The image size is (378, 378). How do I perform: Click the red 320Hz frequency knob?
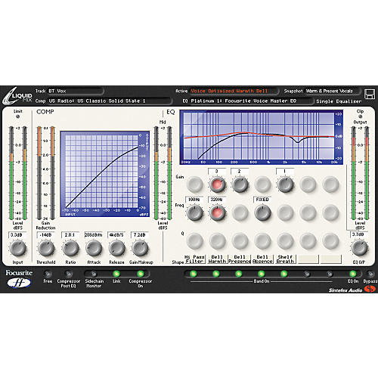[217, 212]
